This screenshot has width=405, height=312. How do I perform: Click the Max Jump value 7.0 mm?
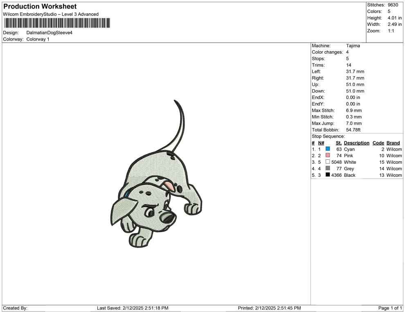[x=353, y=123]
